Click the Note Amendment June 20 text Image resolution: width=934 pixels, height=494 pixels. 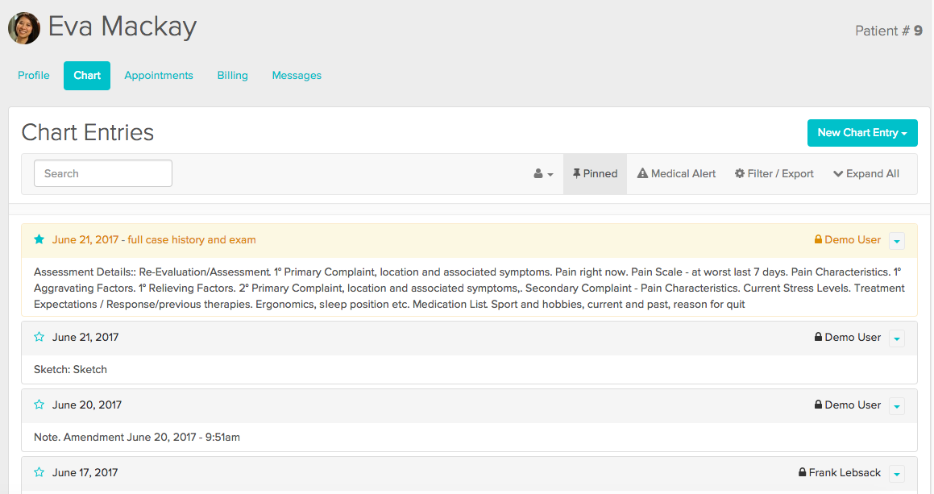[137, 438]
